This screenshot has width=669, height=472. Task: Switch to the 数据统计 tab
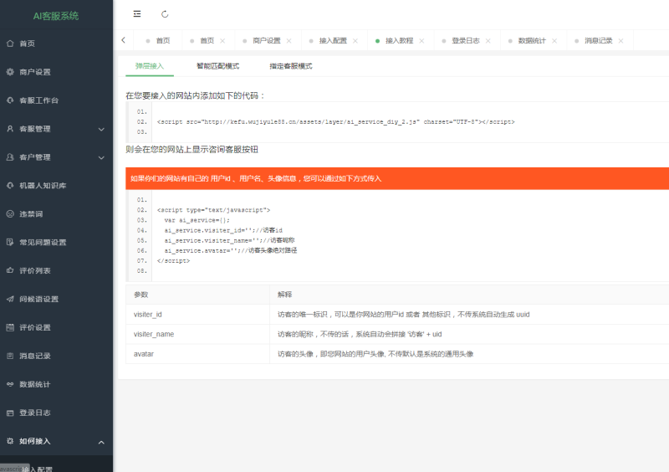532,40
